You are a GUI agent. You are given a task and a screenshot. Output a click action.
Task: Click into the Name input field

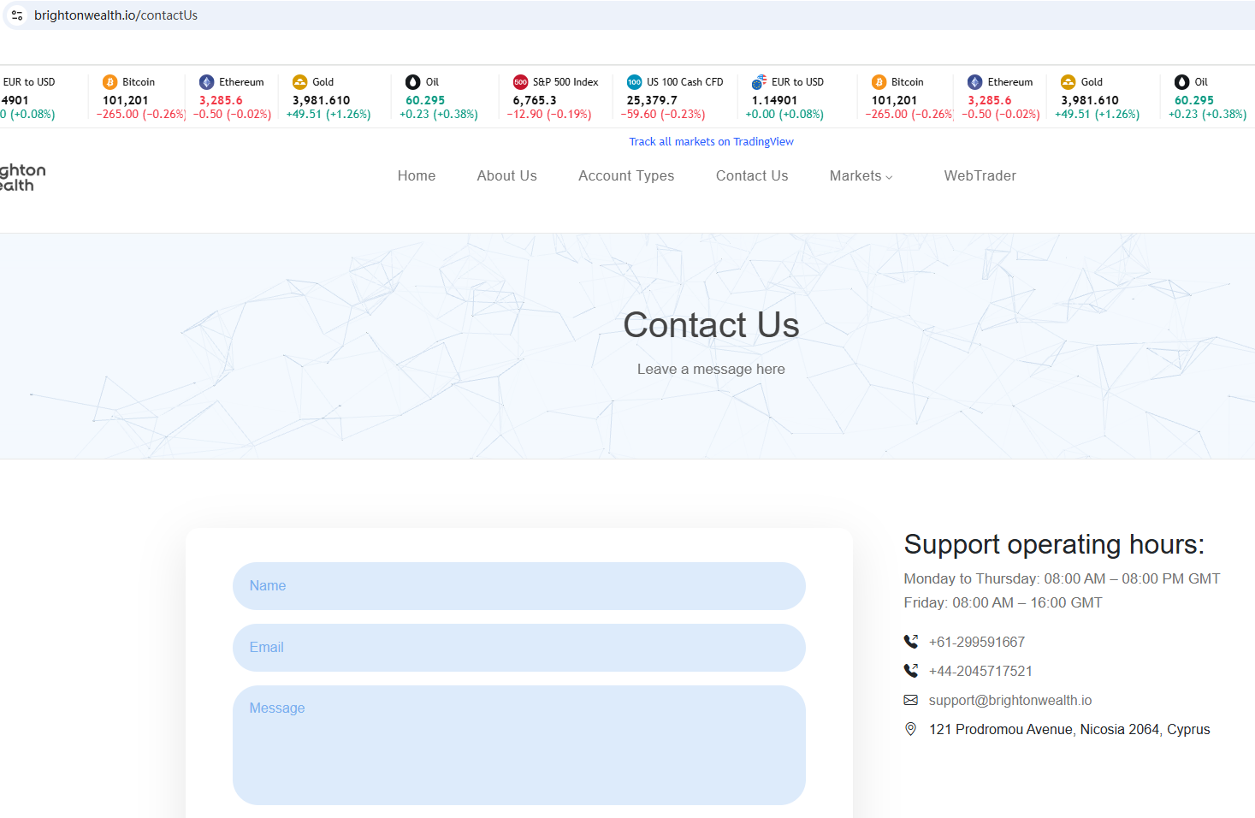click(x=518, y=586)
